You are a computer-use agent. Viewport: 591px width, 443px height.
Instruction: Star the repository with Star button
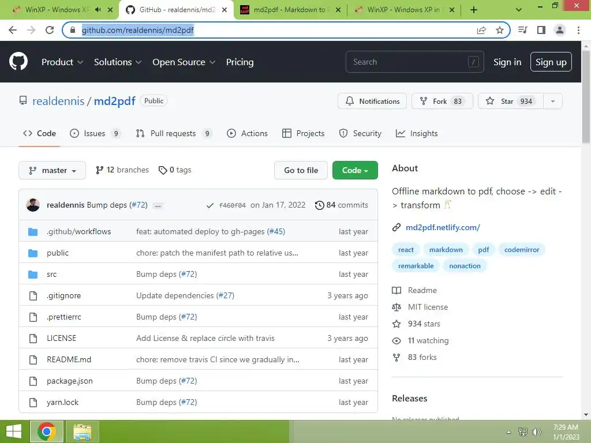[x=511, y=102]
